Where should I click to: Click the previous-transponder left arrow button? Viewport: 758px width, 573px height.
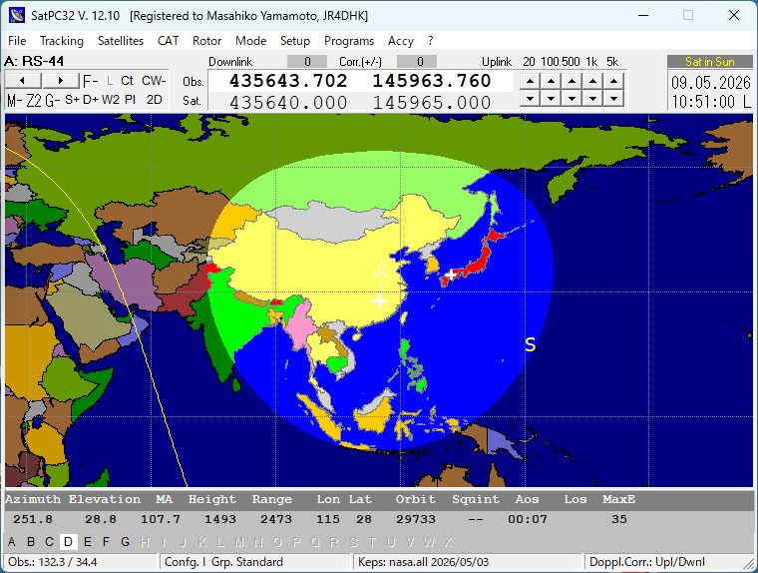coord(23,80)
